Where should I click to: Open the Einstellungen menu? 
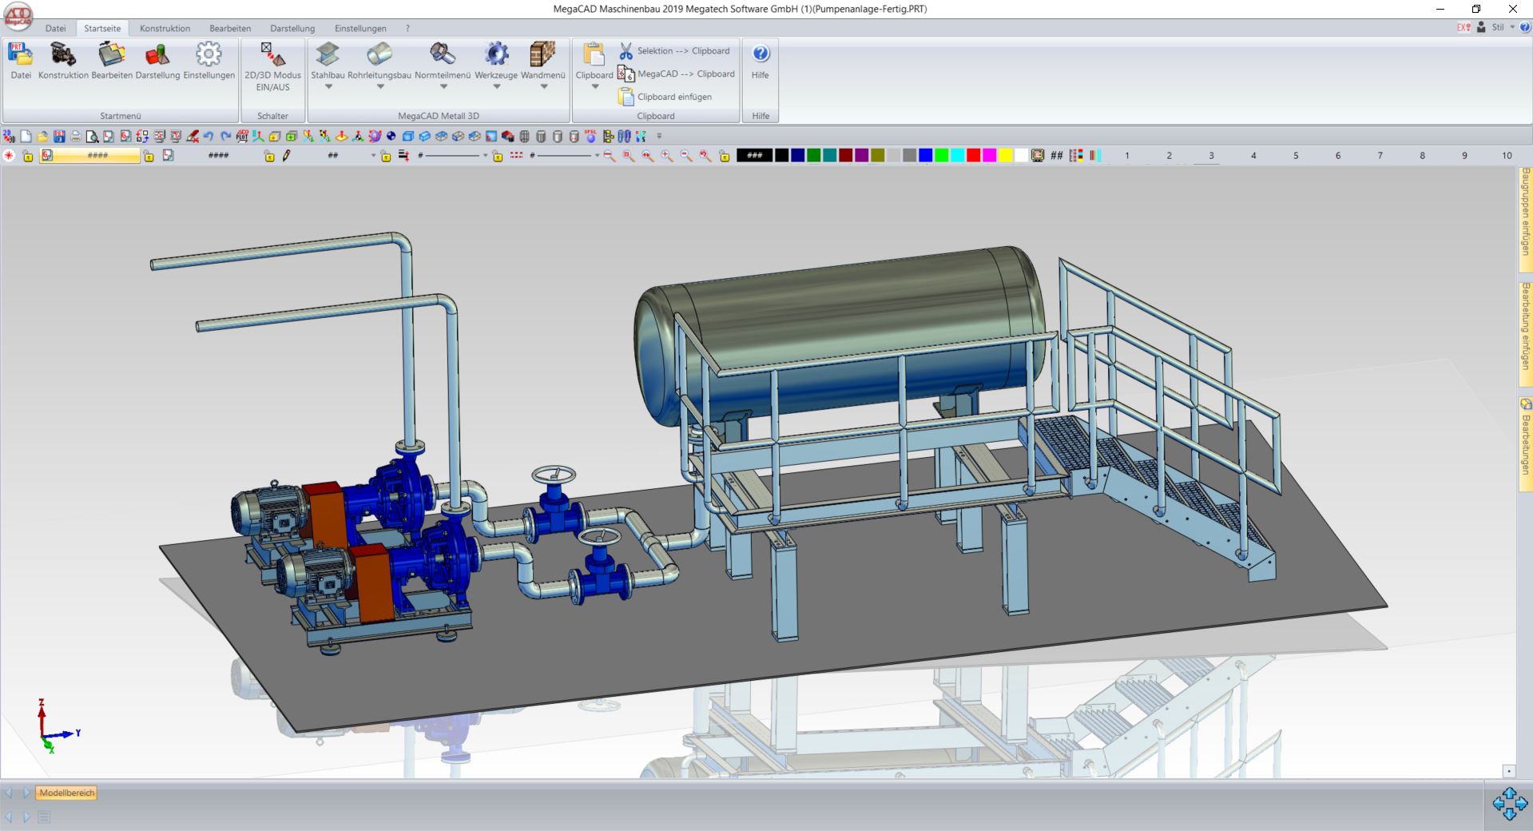point(360,28)
